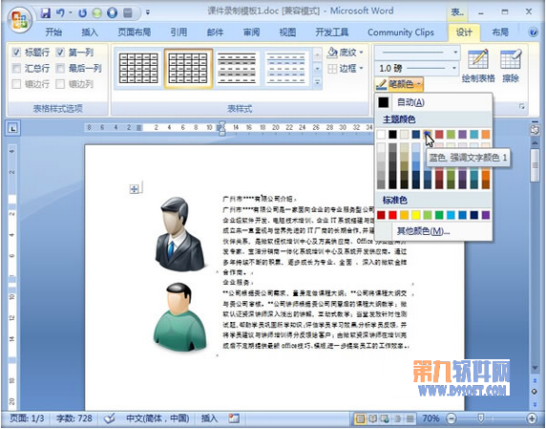This screenshot has width=546, height=429.
Task: Enable the 镶边行 checkbox
Action: pos(16,84)
